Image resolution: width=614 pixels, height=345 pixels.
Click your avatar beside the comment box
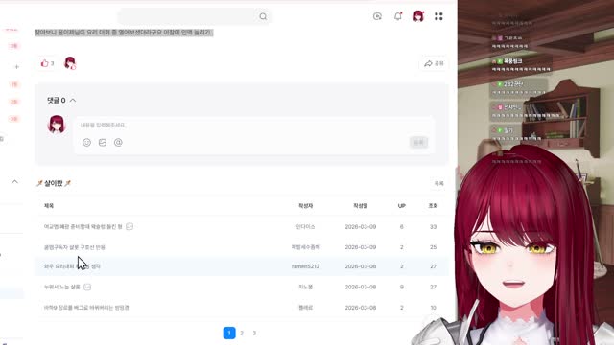pyautogui.click(x=57, y=125)
